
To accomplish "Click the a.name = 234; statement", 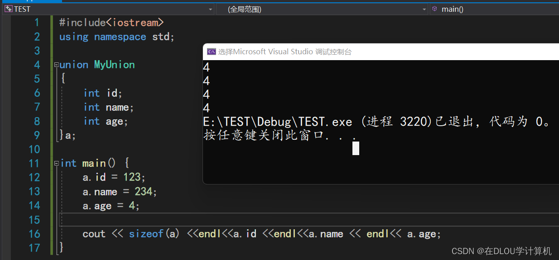I will click(x=120, y=192).
